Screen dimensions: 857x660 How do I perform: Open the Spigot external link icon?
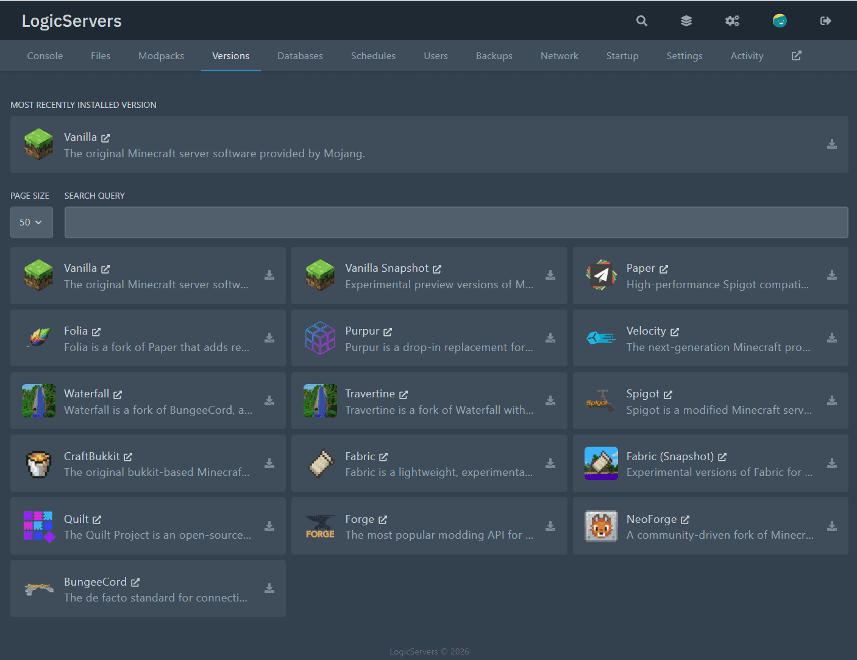point(668,394)
